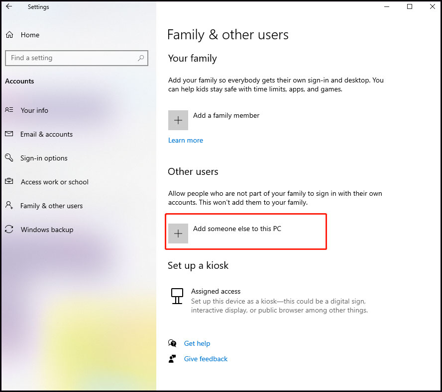
Task: Click the Get help question mark icon
Action: coord(172,343)
